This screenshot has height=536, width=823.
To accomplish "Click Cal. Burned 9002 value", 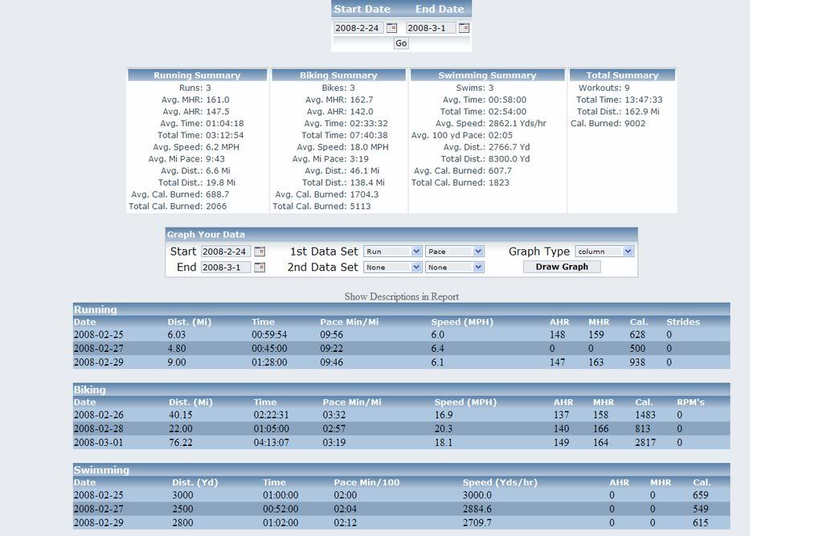I will (x=635, y=124).
